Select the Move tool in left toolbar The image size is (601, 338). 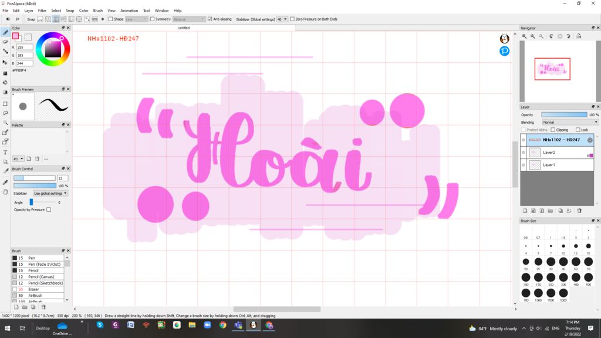(x=5, y=62)
